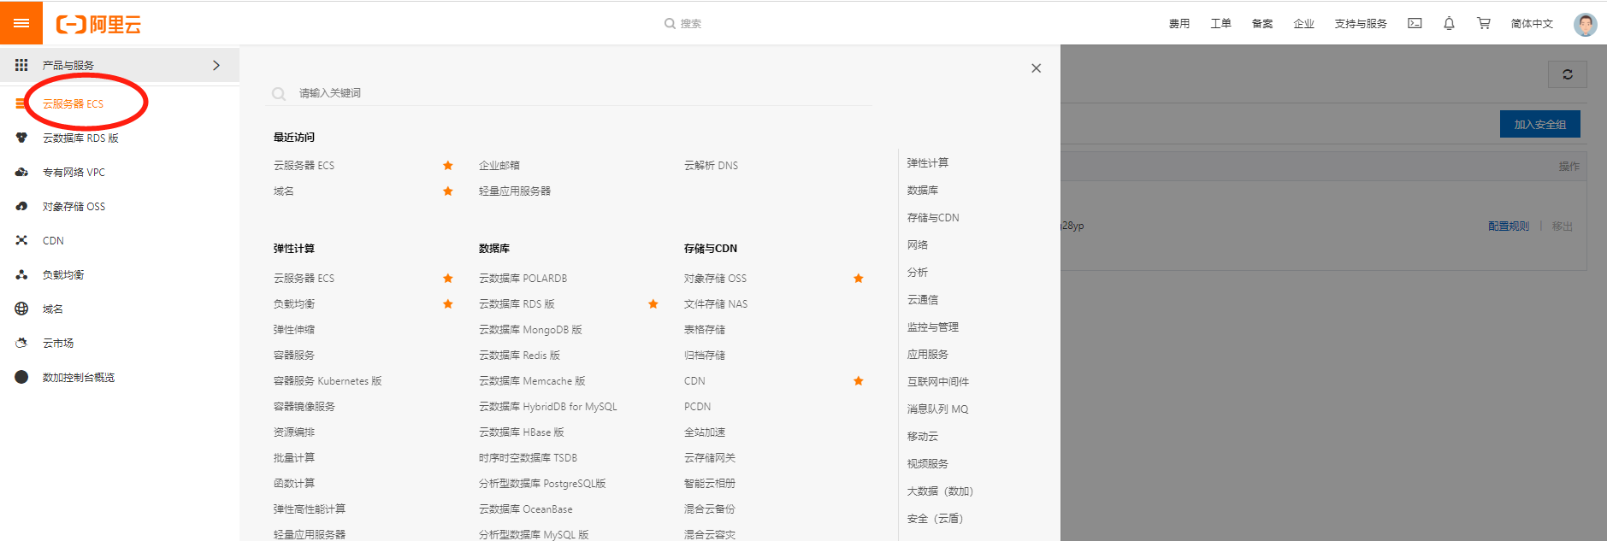Select 专有网络 VPC in left sidebar
The width and height of the screenshot is (1607, 541).
(x=120, y=172)
